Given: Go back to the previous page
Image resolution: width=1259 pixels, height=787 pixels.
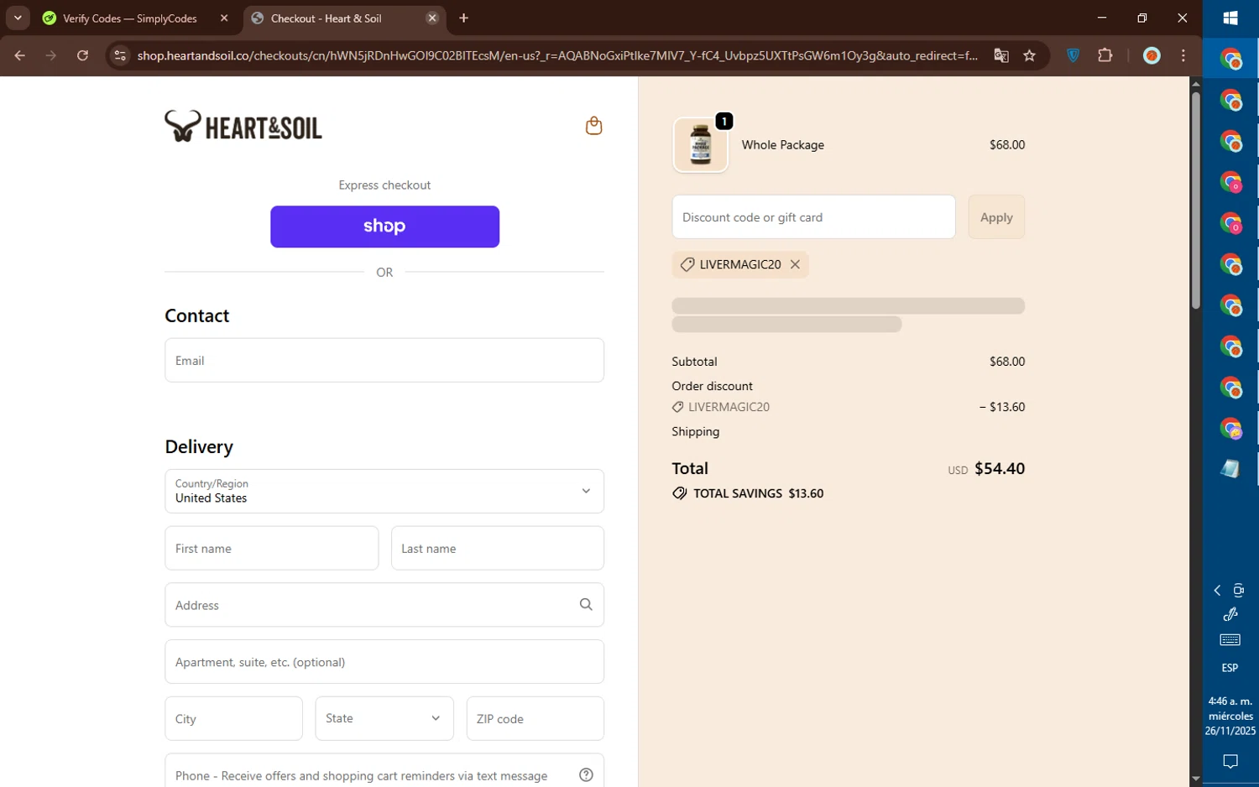Looking at the screenshot, I should 19,55.
